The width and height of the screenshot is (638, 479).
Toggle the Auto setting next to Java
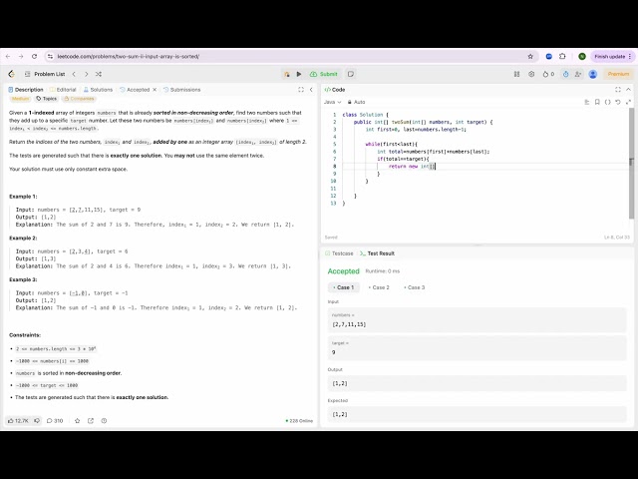[x=357, y=102]
